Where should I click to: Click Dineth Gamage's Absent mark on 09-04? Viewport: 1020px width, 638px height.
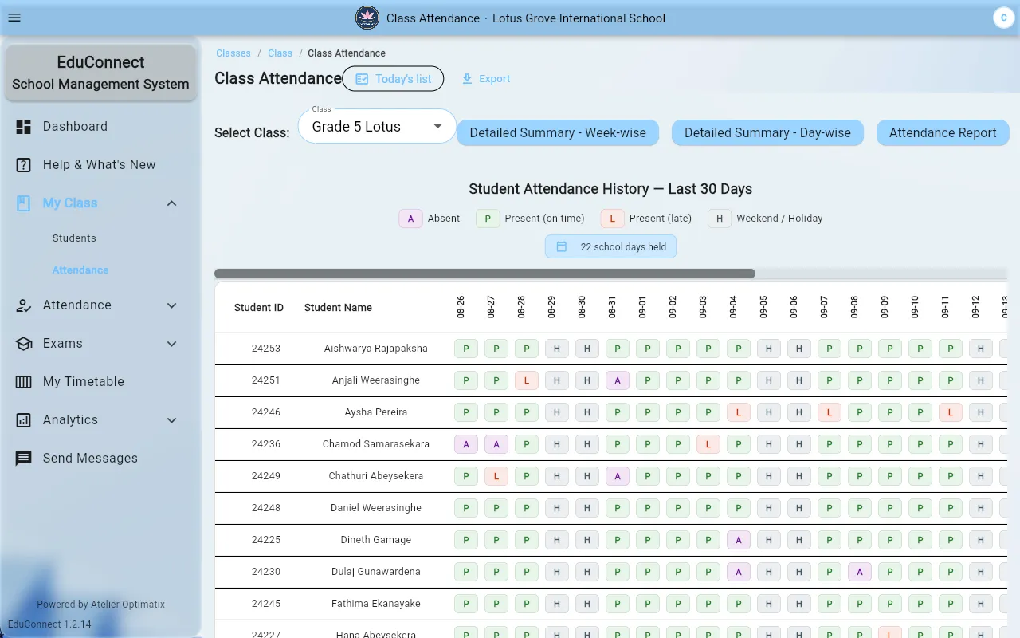(739, 540)
